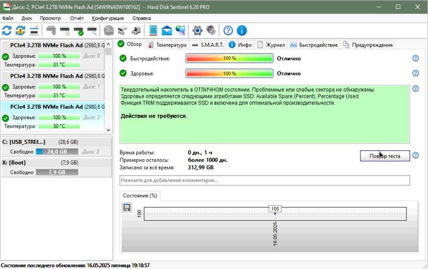Click help icon beside green status text box
This screenshot has height=269, width=428.
click(416, 89)
